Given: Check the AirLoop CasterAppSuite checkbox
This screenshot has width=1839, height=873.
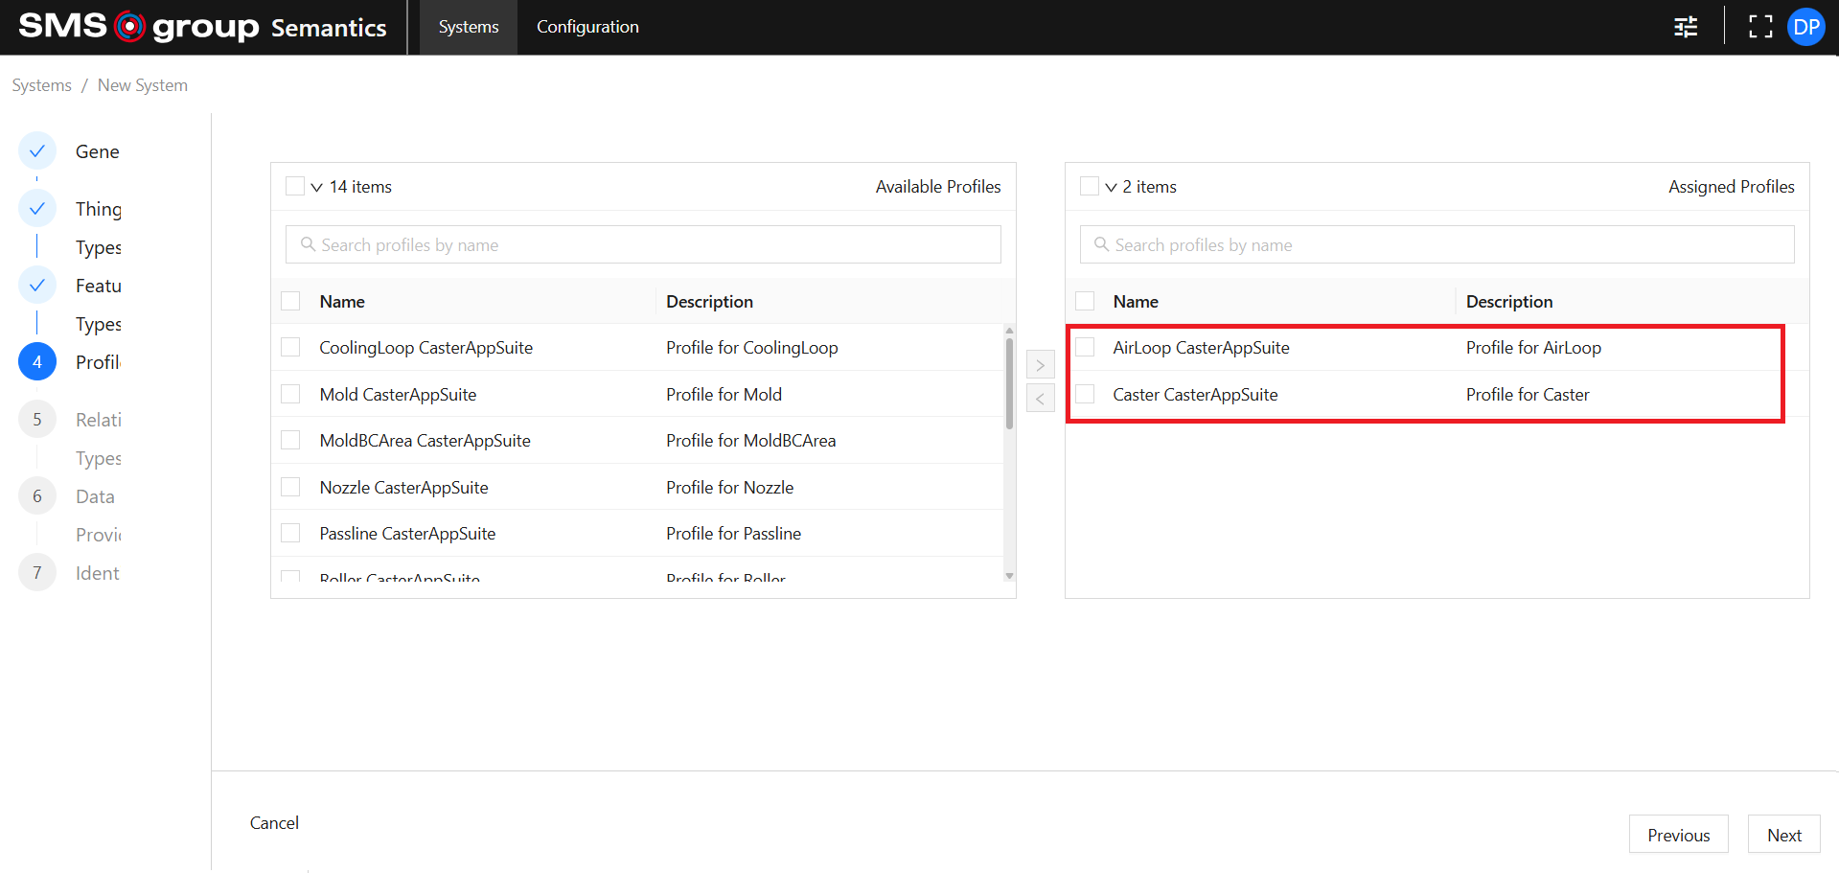Looking at the screenshot, I should pos(1085,347).
